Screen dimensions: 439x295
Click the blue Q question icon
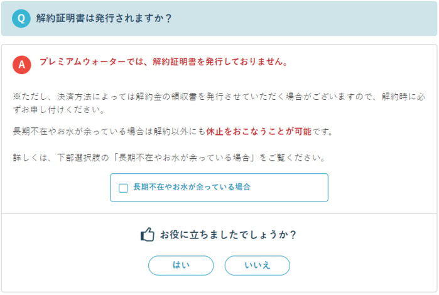coord(21,18)
